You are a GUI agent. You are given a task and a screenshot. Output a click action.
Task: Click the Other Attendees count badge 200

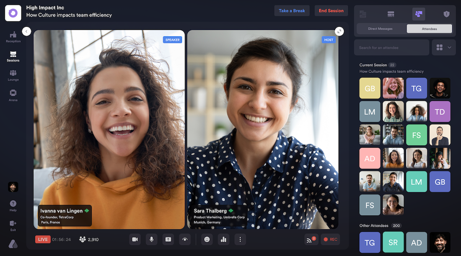[396, 226]
